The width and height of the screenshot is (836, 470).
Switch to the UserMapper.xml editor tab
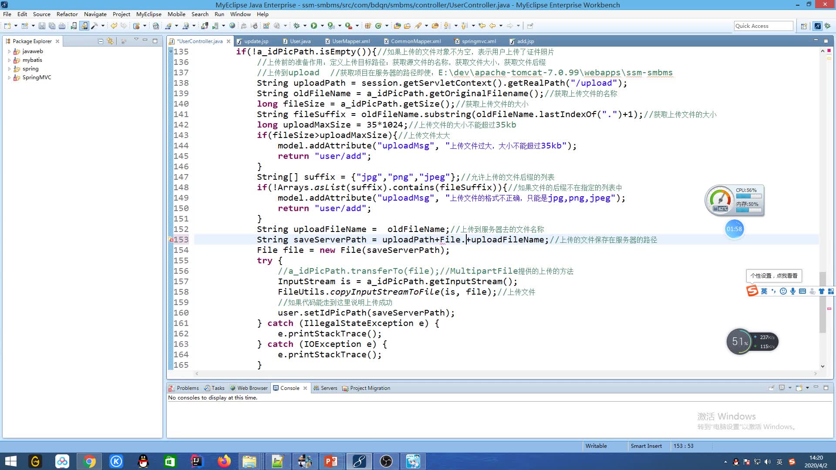pyautogui.click(x=351, y=41)
